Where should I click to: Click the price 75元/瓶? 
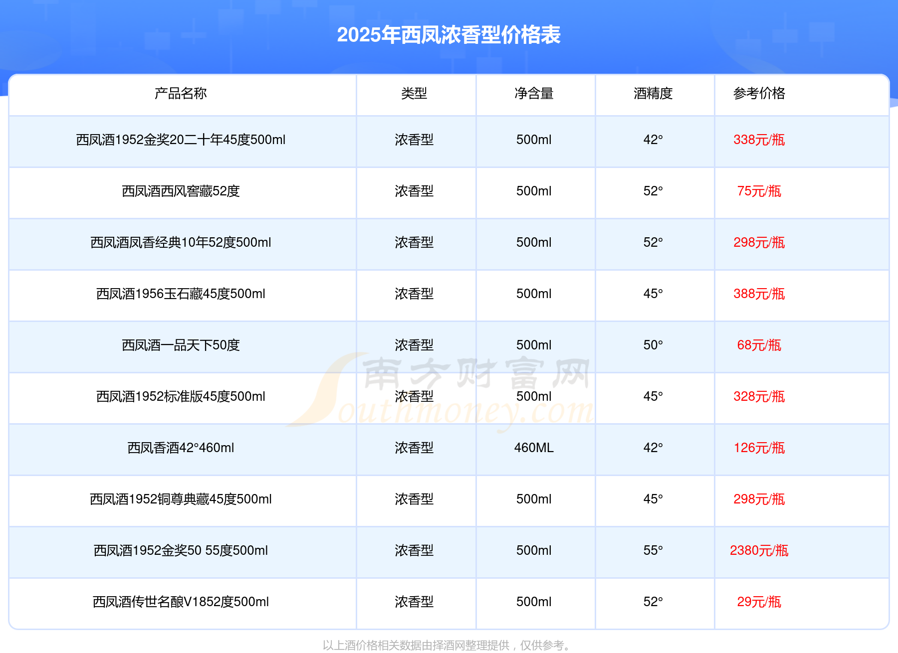coord(759,191)
